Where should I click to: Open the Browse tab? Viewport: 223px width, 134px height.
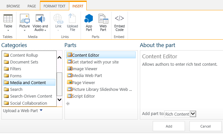(x=13, y=6)
